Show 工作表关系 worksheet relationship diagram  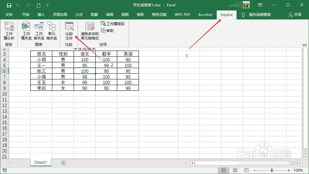(39, 31)
